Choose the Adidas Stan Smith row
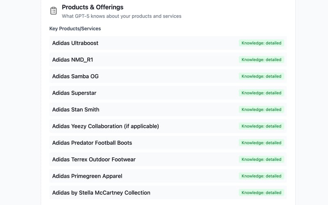The height and width of the screenshot is (205, 328). (x=76, y=109)
